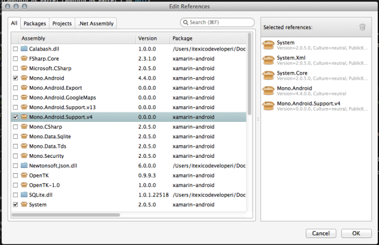Switch to the Packages tab
The height and width of the screenshot is (245, 379).
[35, 23]
